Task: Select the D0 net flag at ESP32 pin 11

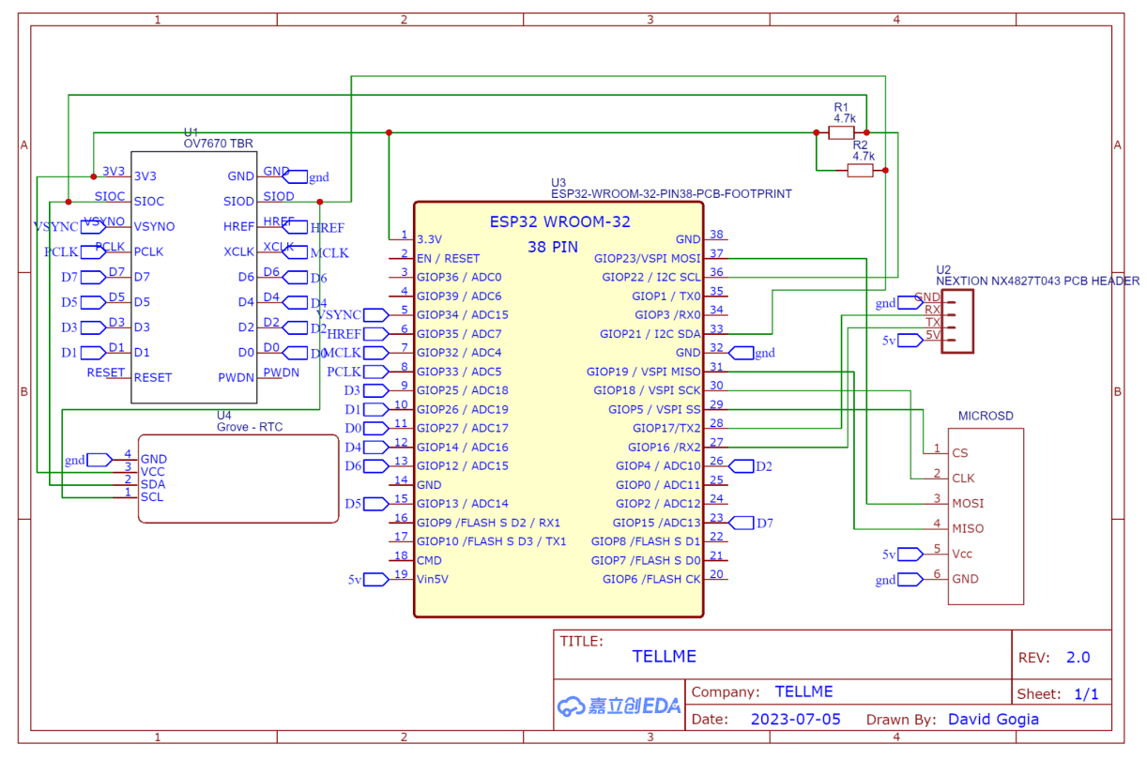Action: (x=376, y=428)
